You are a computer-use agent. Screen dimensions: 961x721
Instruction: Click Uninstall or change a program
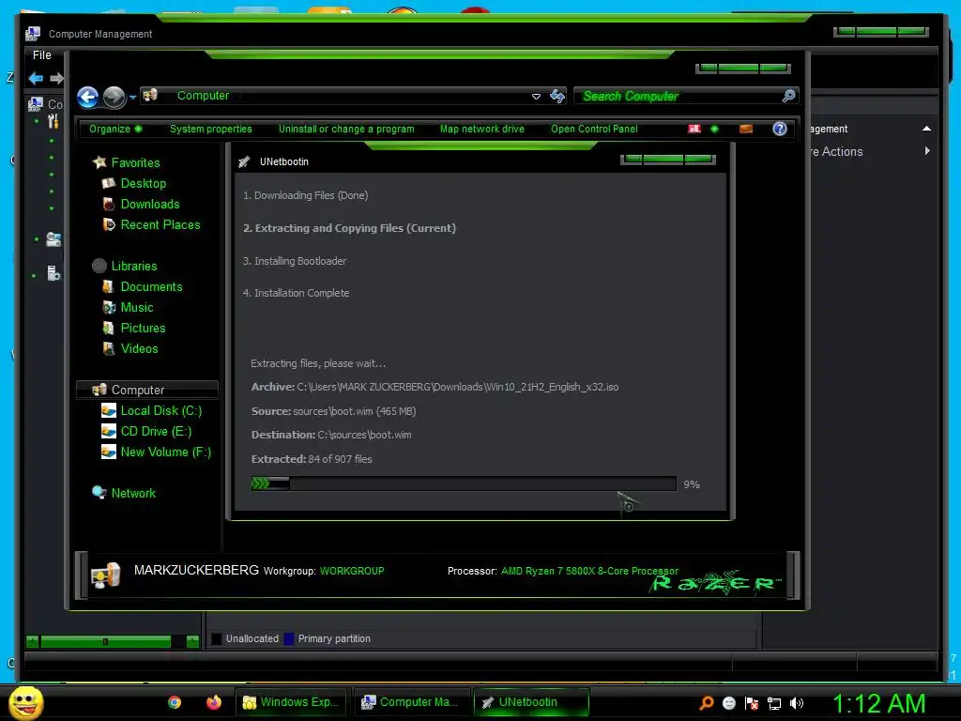point(346,129)
